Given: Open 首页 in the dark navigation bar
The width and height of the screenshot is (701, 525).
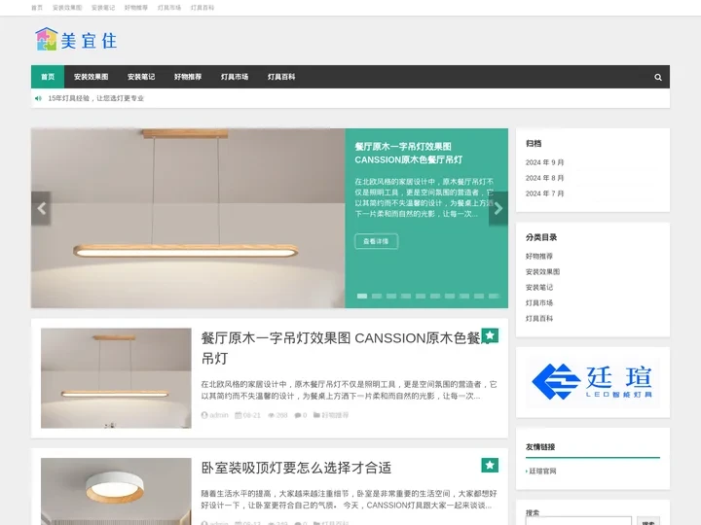Looking at the screenshot, I should (48, 77).
